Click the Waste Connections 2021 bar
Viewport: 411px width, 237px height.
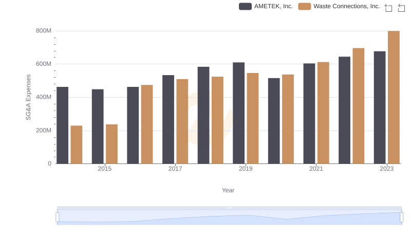click(x=323, y=113)
